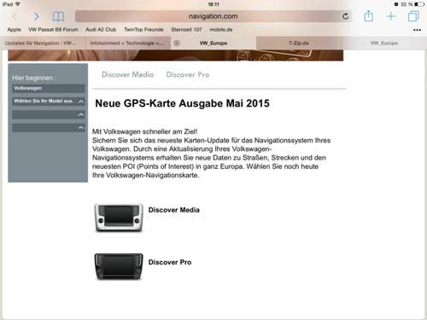Viewport: 427px width, 320px height.
Task: Open the bookmarks book icon
Action: [58, 16]
